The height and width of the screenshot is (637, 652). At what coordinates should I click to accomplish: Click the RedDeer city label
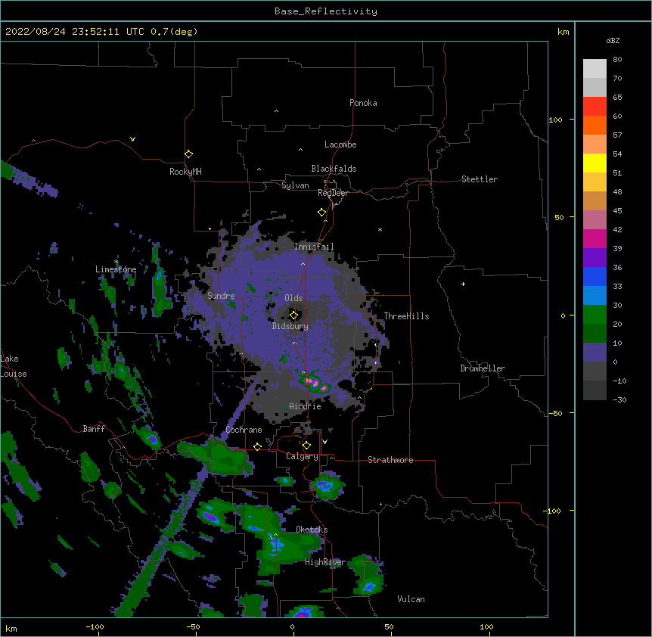tap(333, 193)
